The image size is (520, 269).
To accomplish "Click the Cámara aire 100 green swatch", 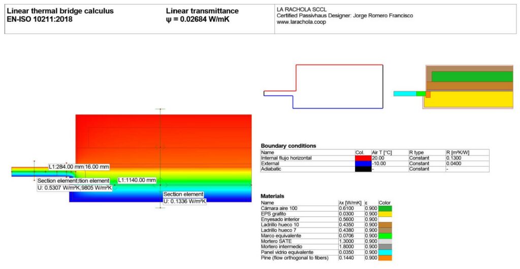I will click(x=385, y=208).
